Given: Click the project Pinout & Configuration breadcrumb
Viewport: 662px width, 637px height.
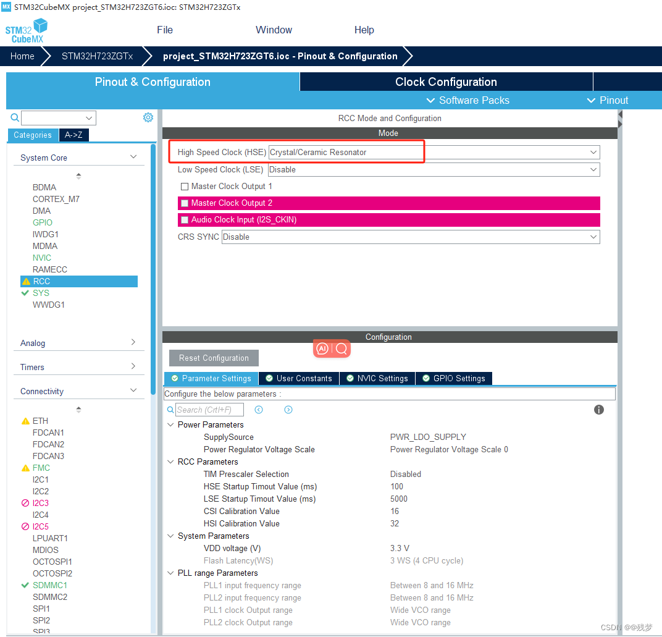Looking at the screenshot, I should [280, 56].
